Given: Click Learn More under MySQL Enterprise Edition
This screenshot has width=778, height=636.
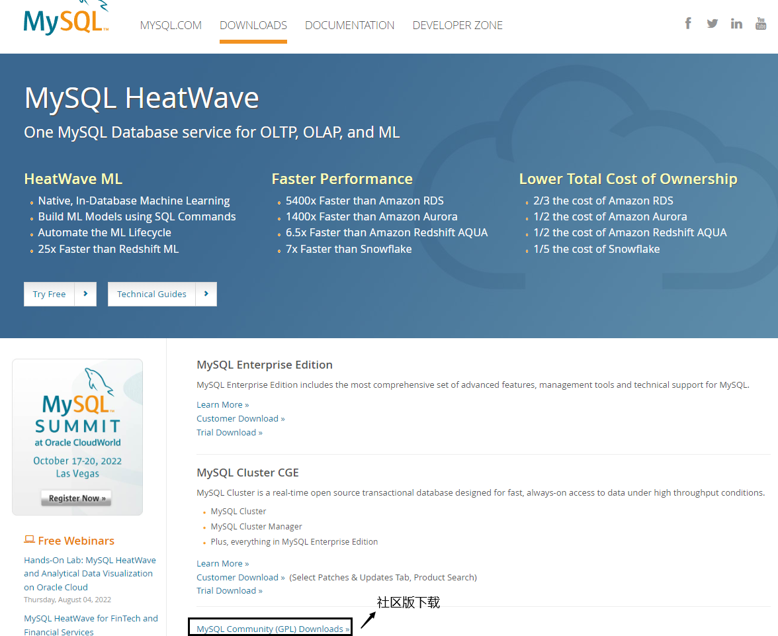Looking at the screenshot, I should [x=223, y=404].
